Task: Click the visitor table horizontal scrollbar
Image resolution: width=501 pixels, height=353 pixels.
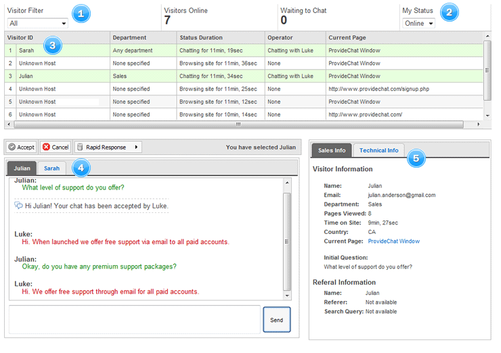Action: (237, 124)
